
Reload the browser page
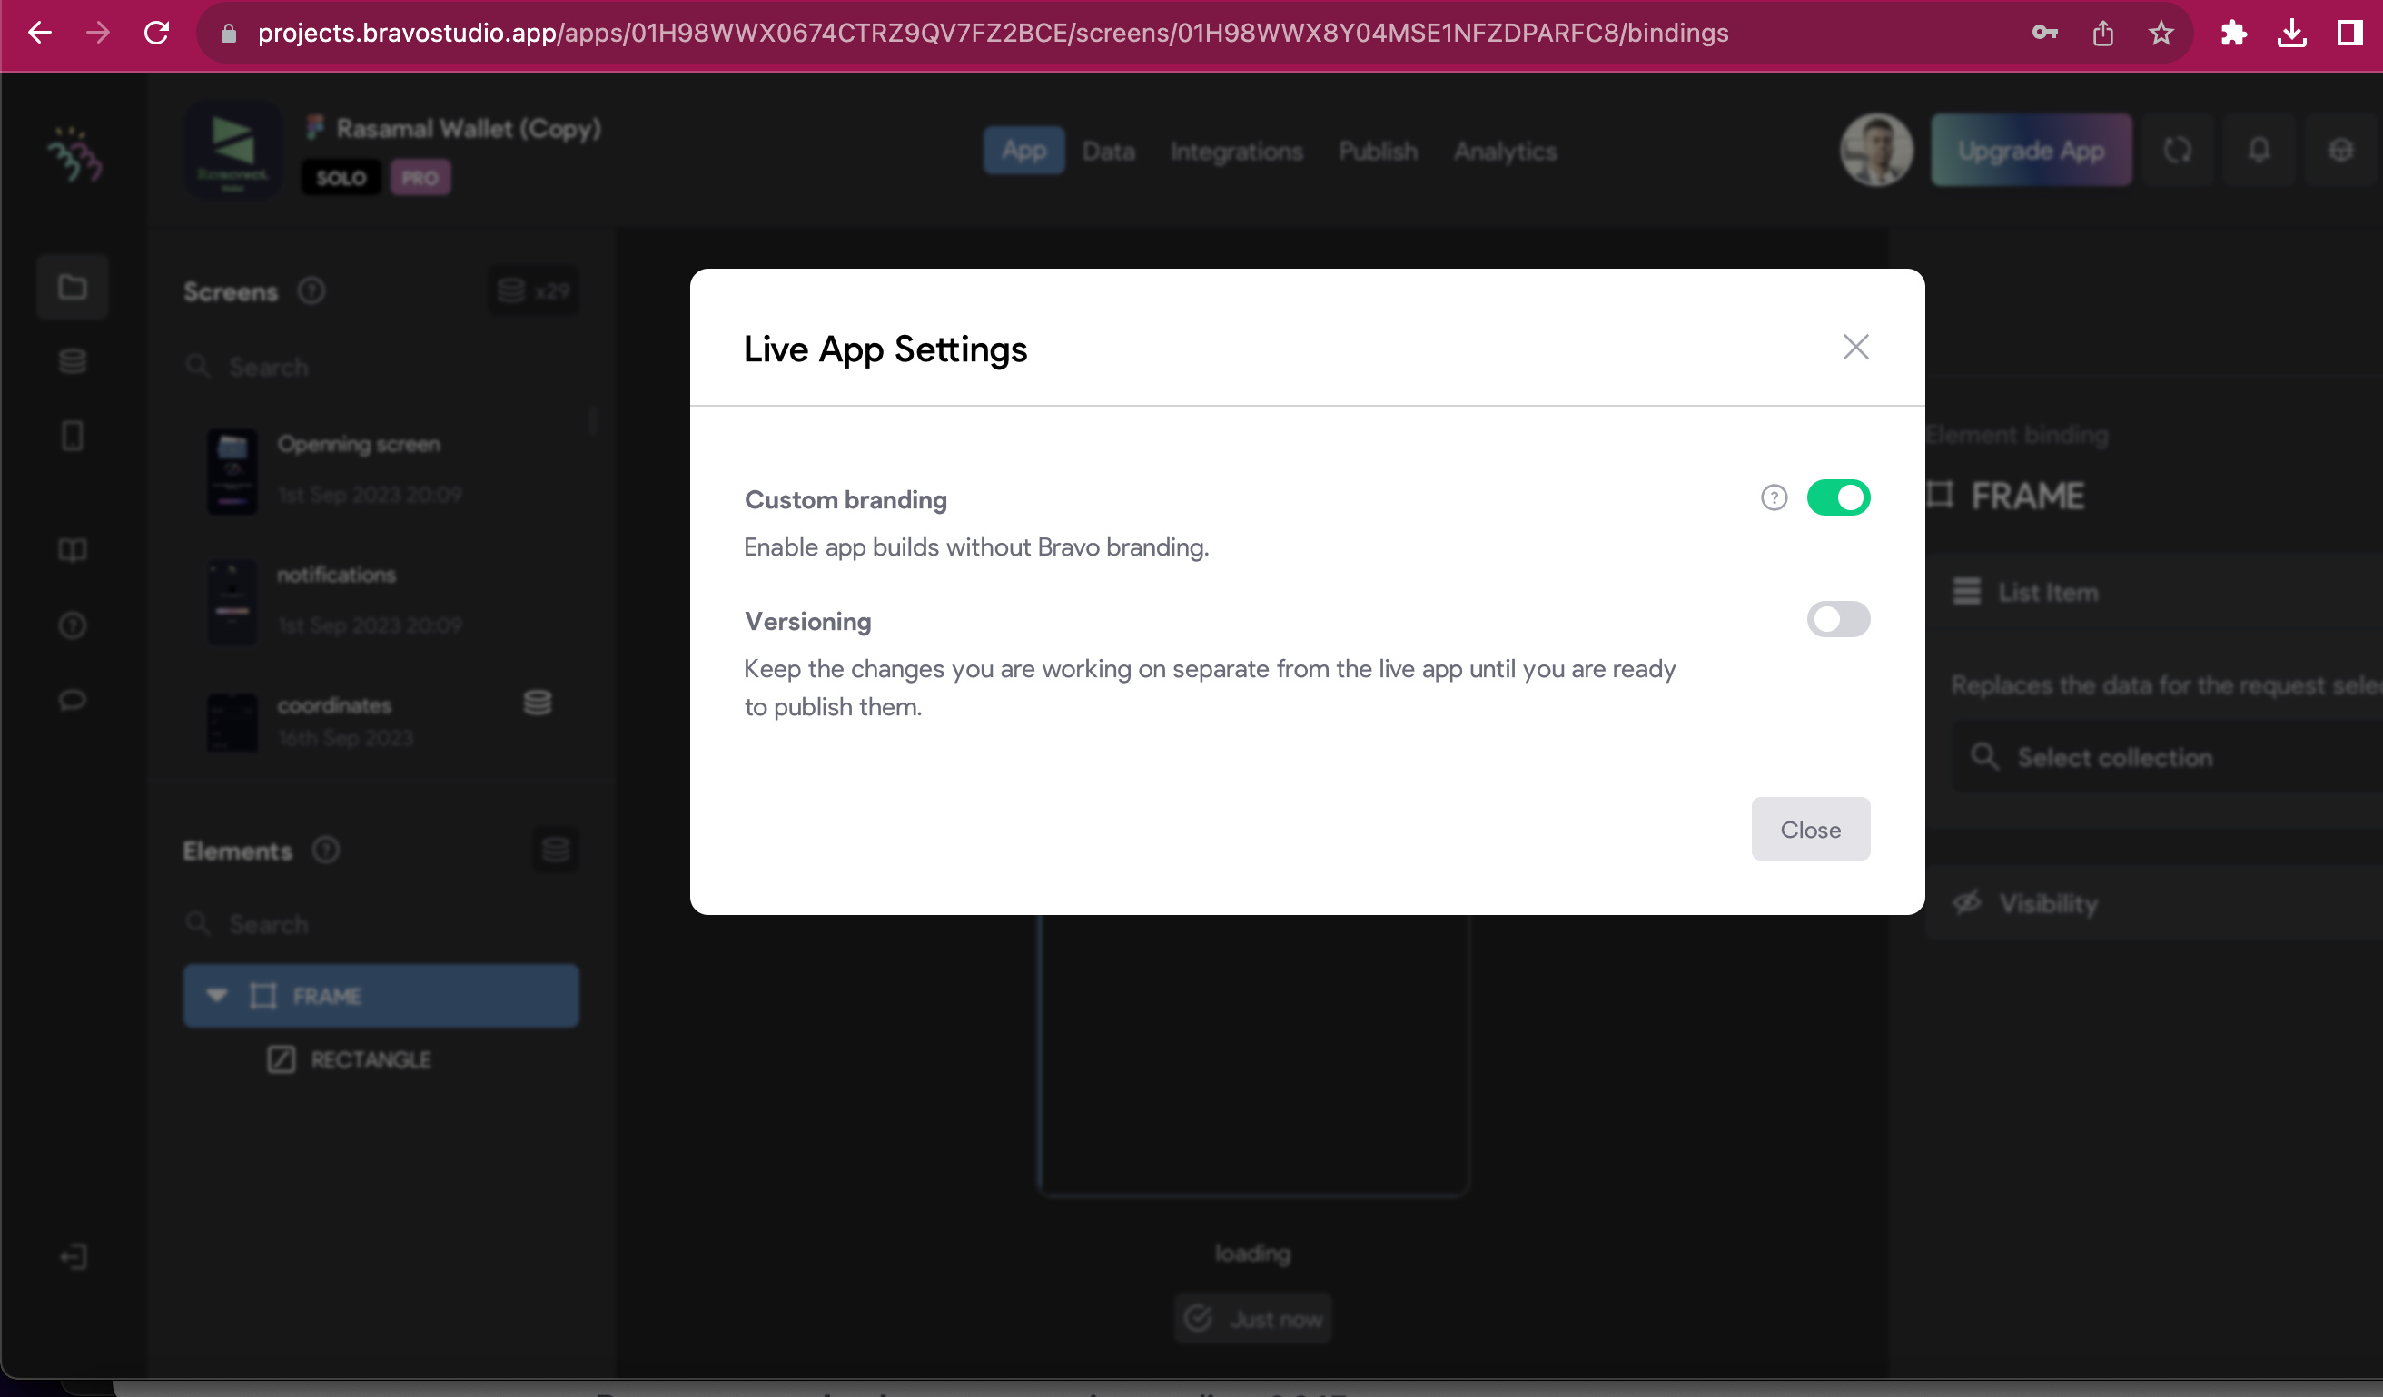pos(157,33)
